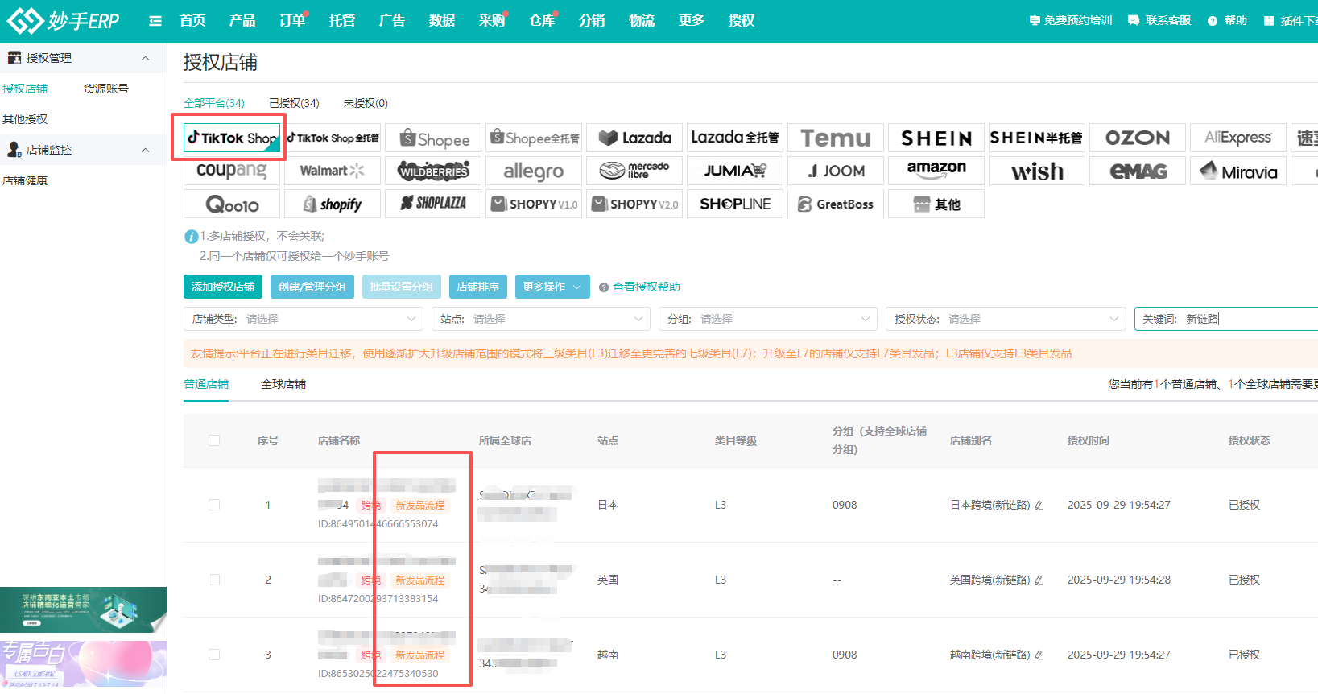Open the 店铺类型 dropdown
This screenshot has width=1318, height=694.
coord(303,319)
